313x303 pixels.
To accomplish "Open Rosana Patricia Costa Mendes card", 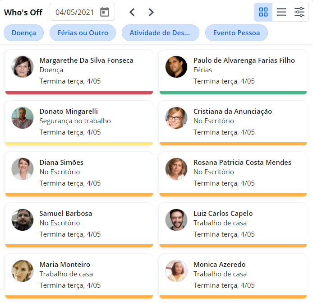I will point(233,174).
